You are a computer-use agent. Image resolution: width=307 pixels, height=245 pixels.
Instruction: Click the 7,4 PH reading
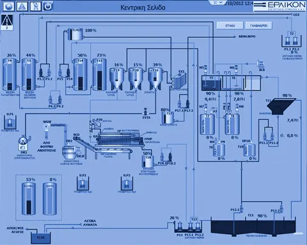292,120
